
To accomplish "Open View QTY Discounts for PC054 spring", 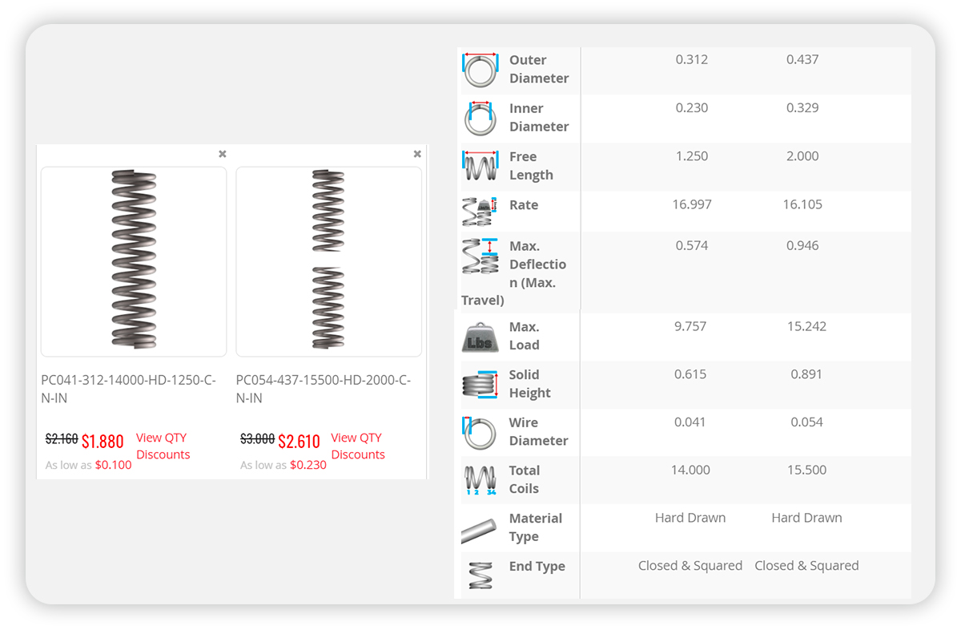I will (357, 446).
